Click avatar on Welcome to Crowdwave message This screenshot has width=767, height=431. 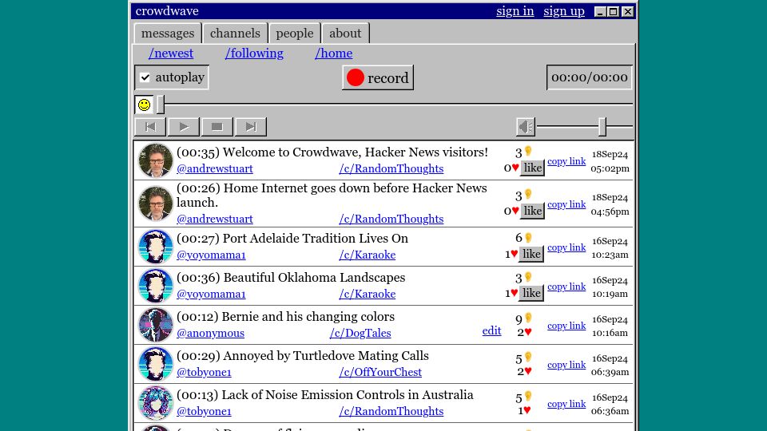point(156,160)
